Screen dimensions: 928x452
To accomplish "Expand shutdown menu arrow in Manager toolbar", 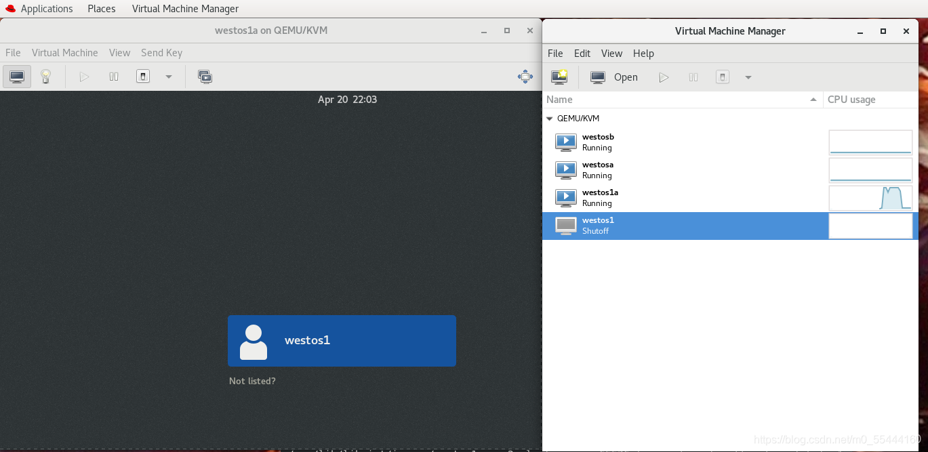I will click(748, 77).
